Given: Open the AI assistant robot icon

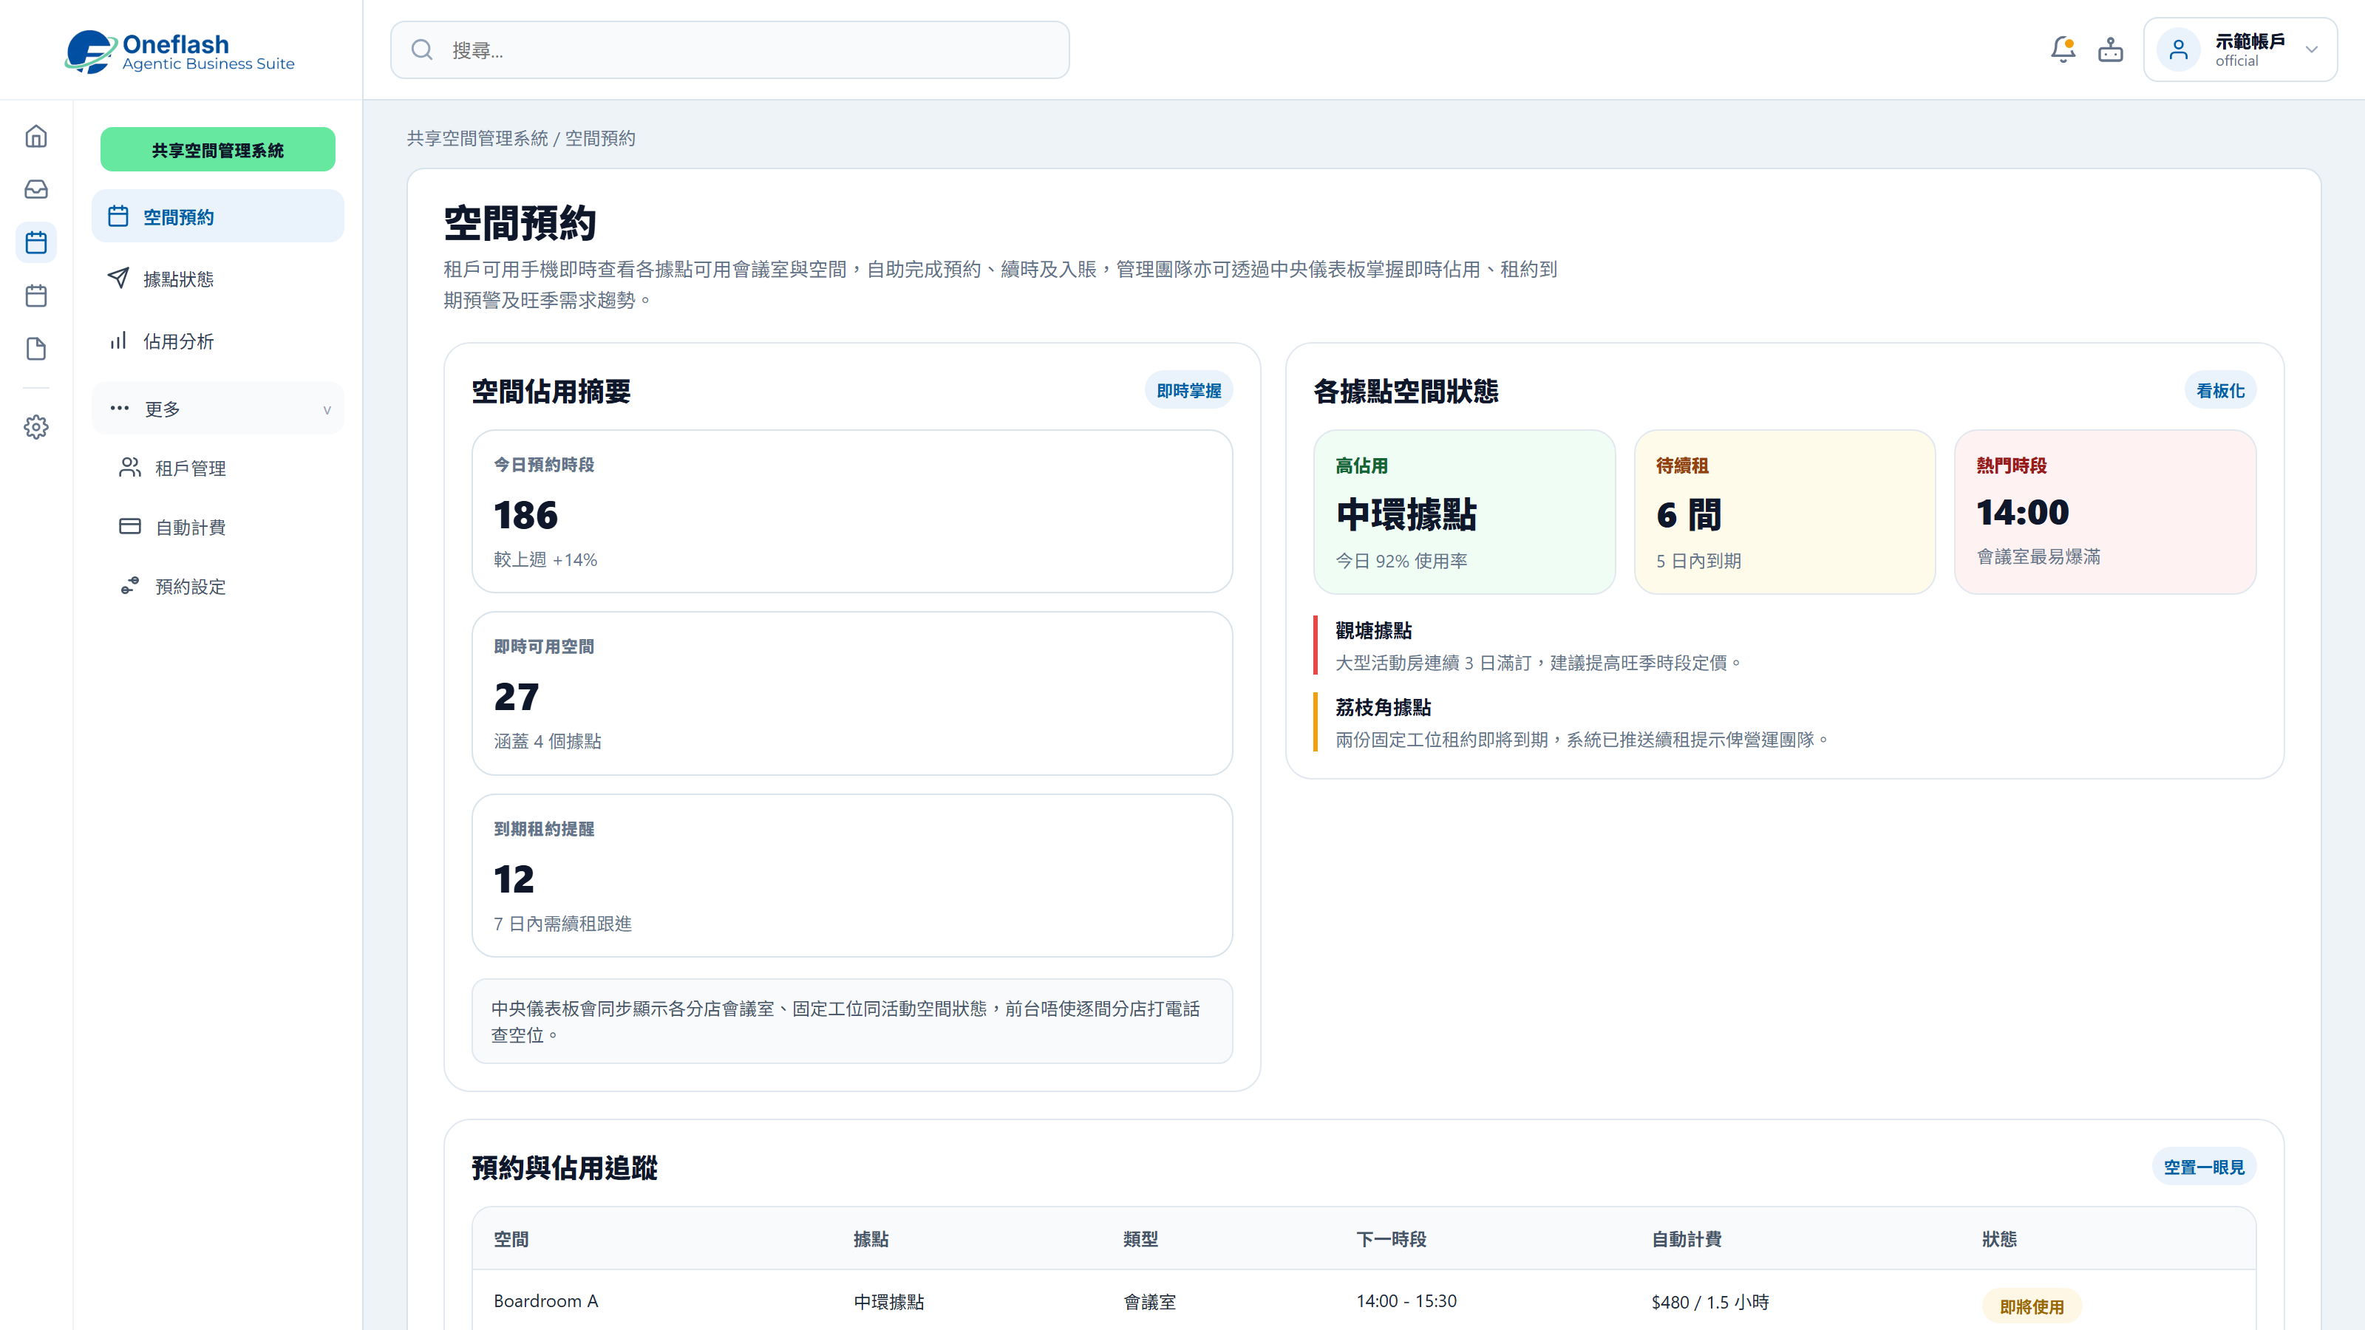Looking at the screenshot, I should tap(2111, 50).
